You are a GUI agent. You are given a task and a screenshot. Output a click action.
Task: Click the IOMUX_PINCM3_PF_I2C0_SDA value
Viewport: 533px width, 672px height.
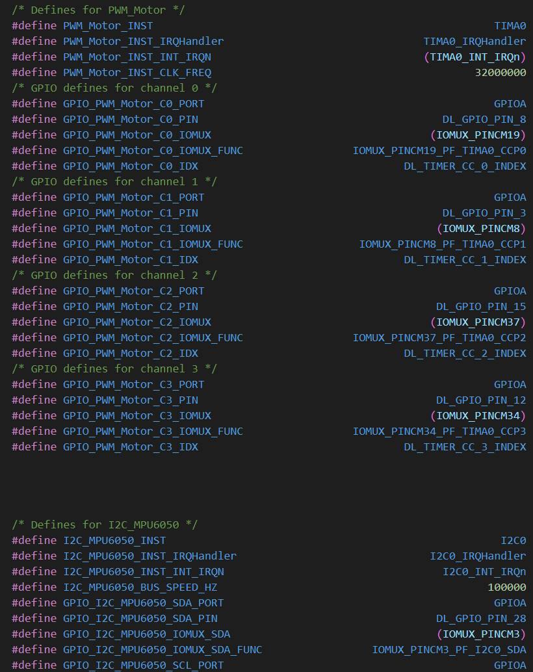448,650
